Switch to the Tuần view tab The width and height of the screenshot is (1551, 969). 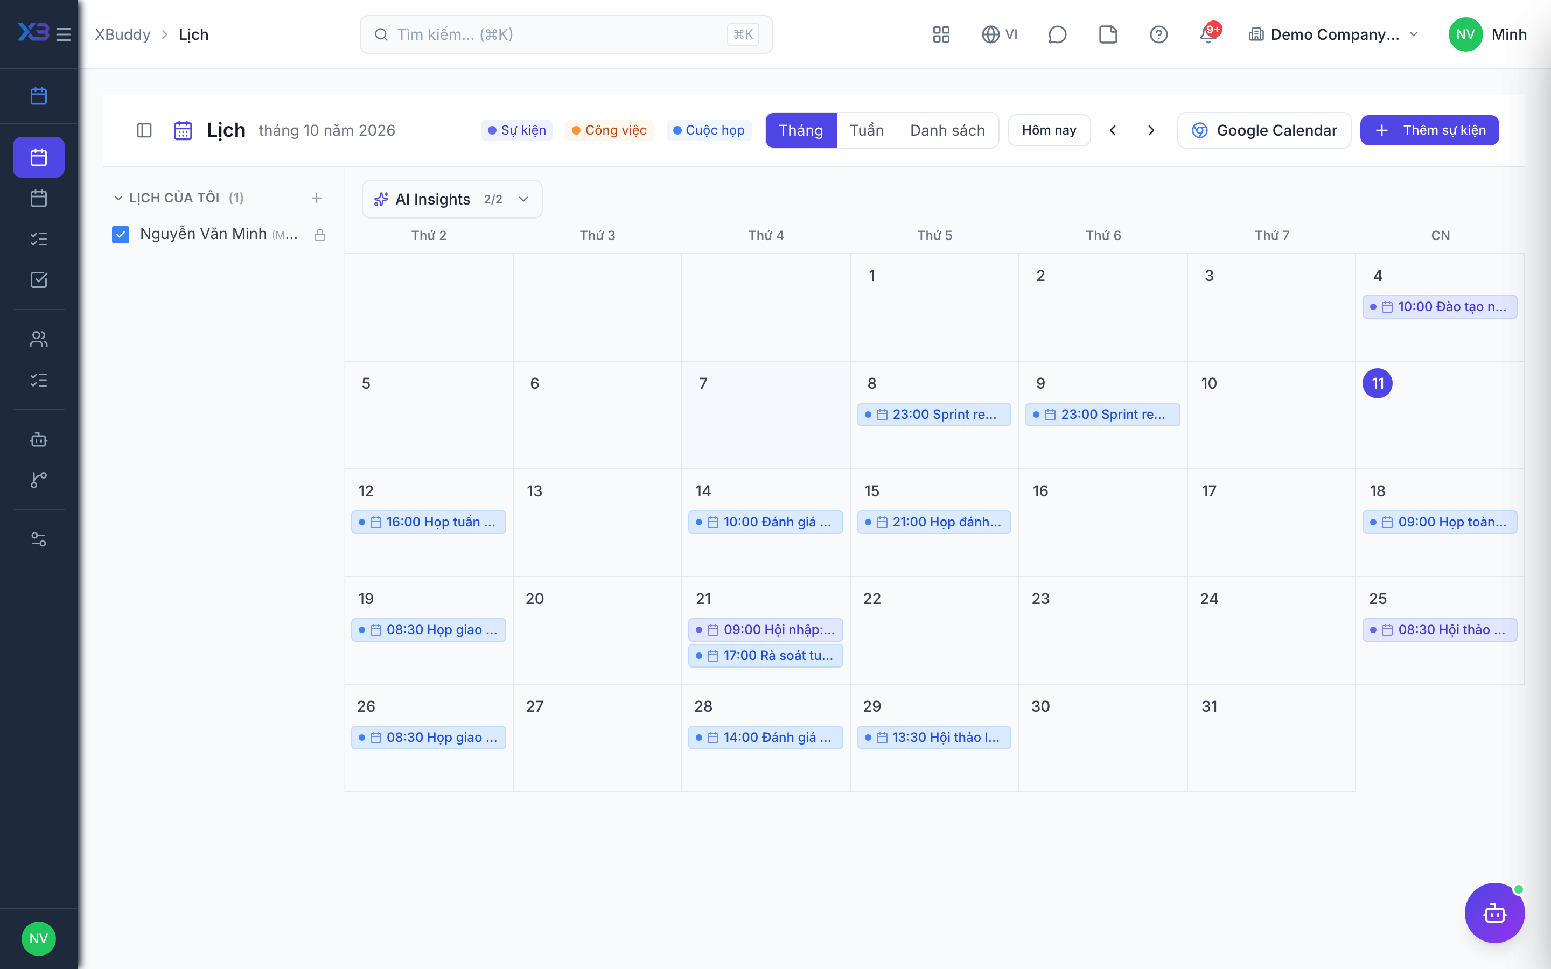coord(867,130)
